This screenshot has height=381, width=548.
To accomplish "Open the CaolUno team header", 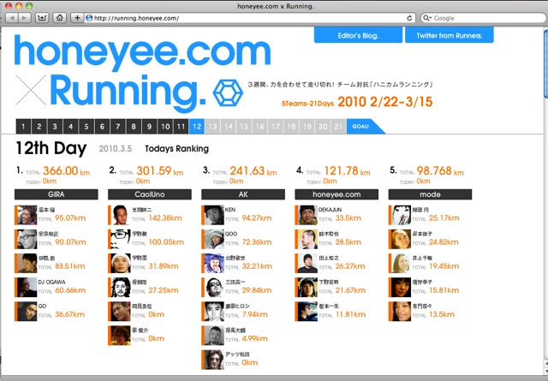I will [x=150, y=194].
